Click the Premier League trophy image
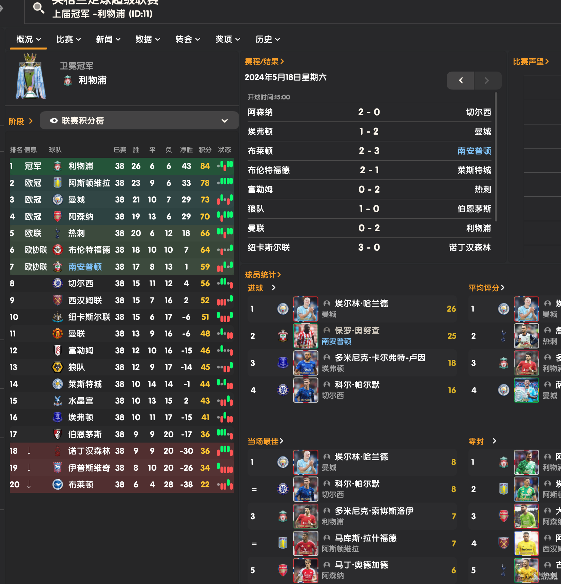561x584 pixels. 31,77
